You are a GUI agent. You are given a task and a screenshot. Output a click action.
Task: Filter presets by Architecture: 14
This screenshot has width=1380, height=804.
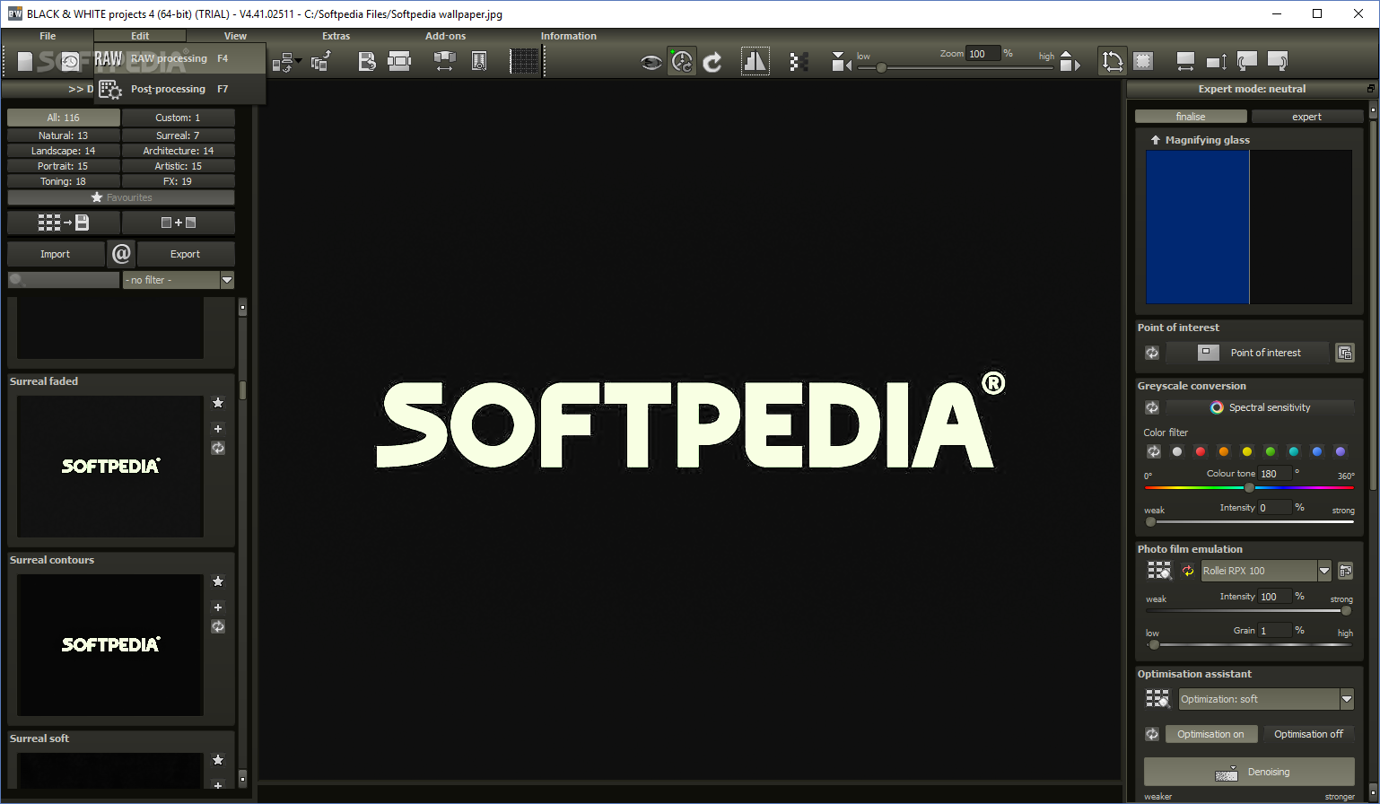(x=179, y=151)
